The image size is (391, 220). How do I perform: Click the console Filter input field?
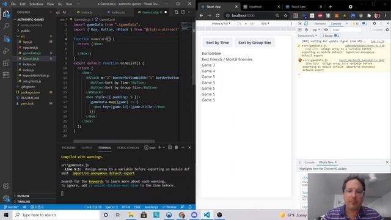pyautogui.click(x=346, y=30)
